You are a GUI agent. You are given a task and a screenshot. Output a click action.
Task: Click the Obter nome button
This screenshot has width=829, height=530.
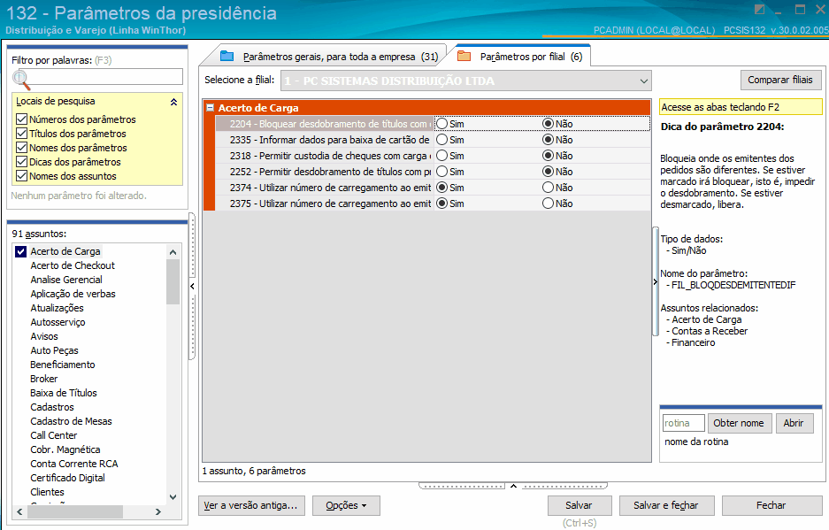click(x=739, y=423)
